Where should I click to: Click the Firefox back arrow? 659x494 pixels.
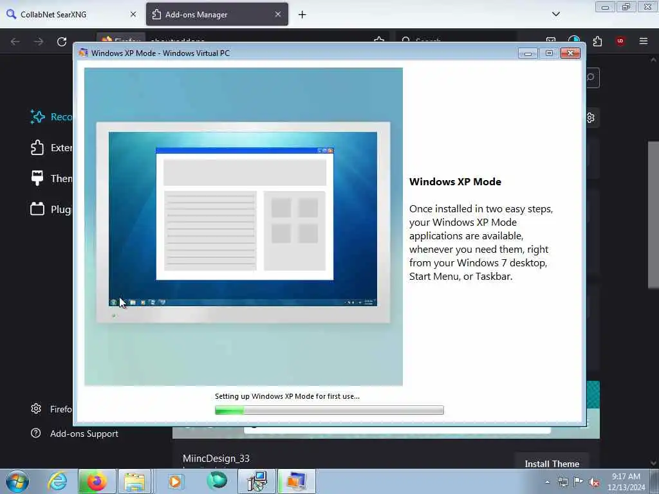[15, 42]
